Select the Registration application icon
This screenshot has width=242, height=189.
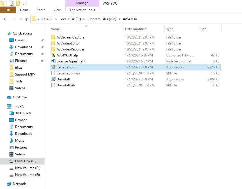[x=53, y=67]
